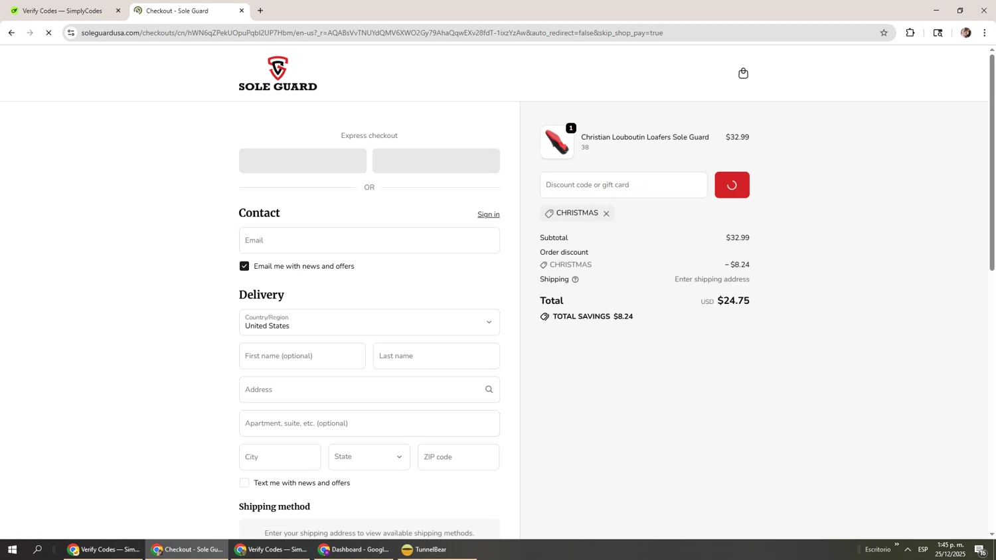Click the Sign in link
This screenshot has height=560, width=996.
[x=489, y=214]
